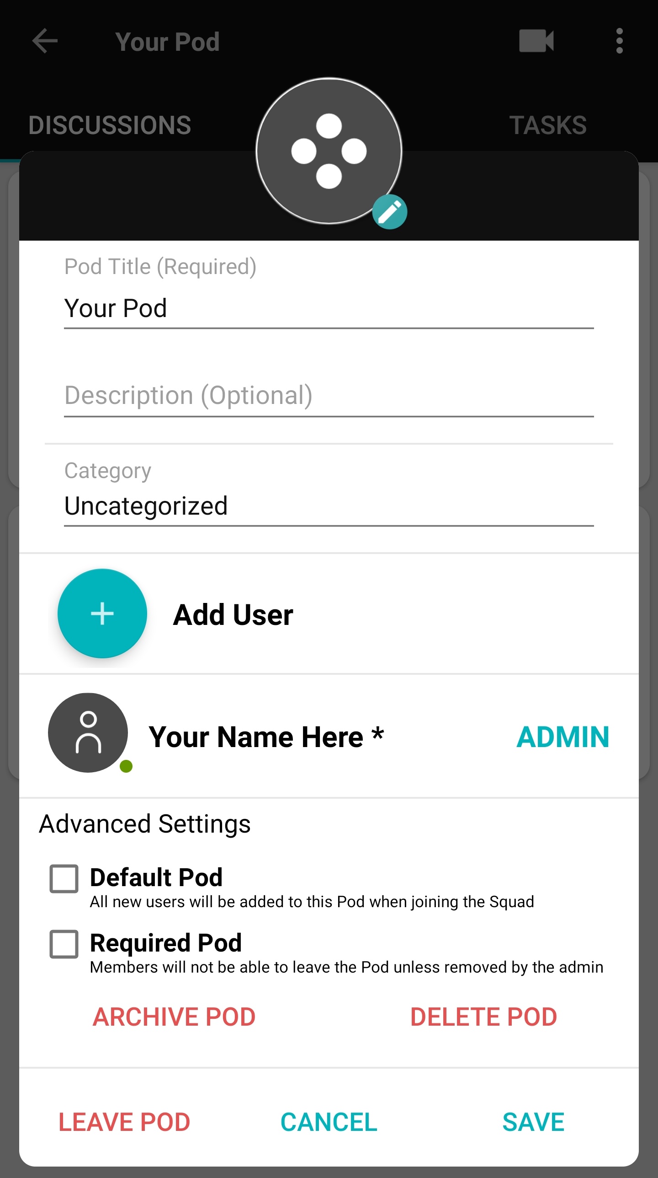
Task: Start a video call with camera icon
Action: coord(536,41)
